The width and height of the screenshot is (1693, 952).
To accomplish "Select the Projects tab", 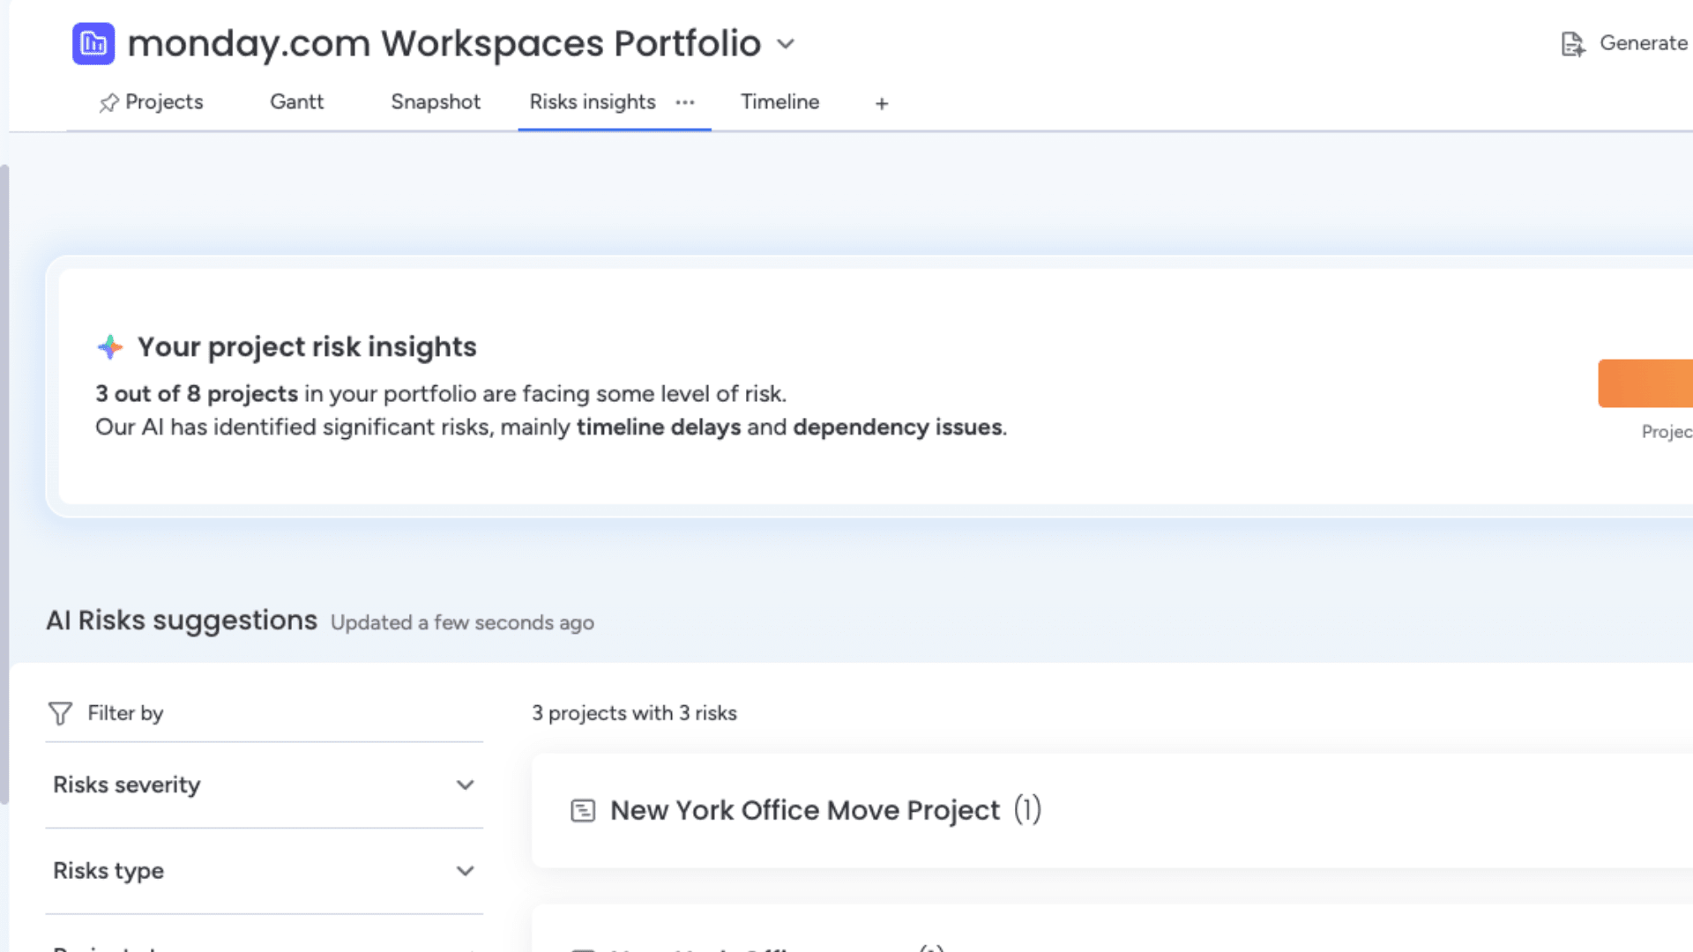I will [164, 102].
